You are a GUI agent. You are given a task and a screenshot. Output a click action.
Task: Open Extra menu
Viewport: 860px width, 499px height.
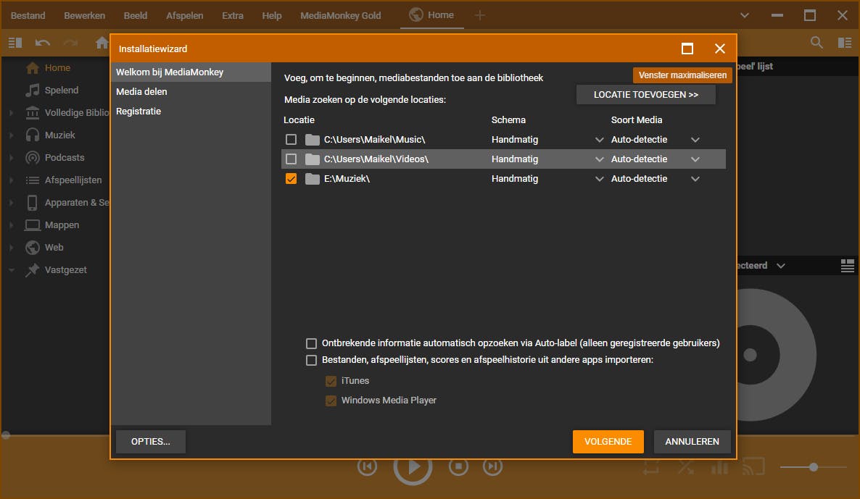[233, 15]
